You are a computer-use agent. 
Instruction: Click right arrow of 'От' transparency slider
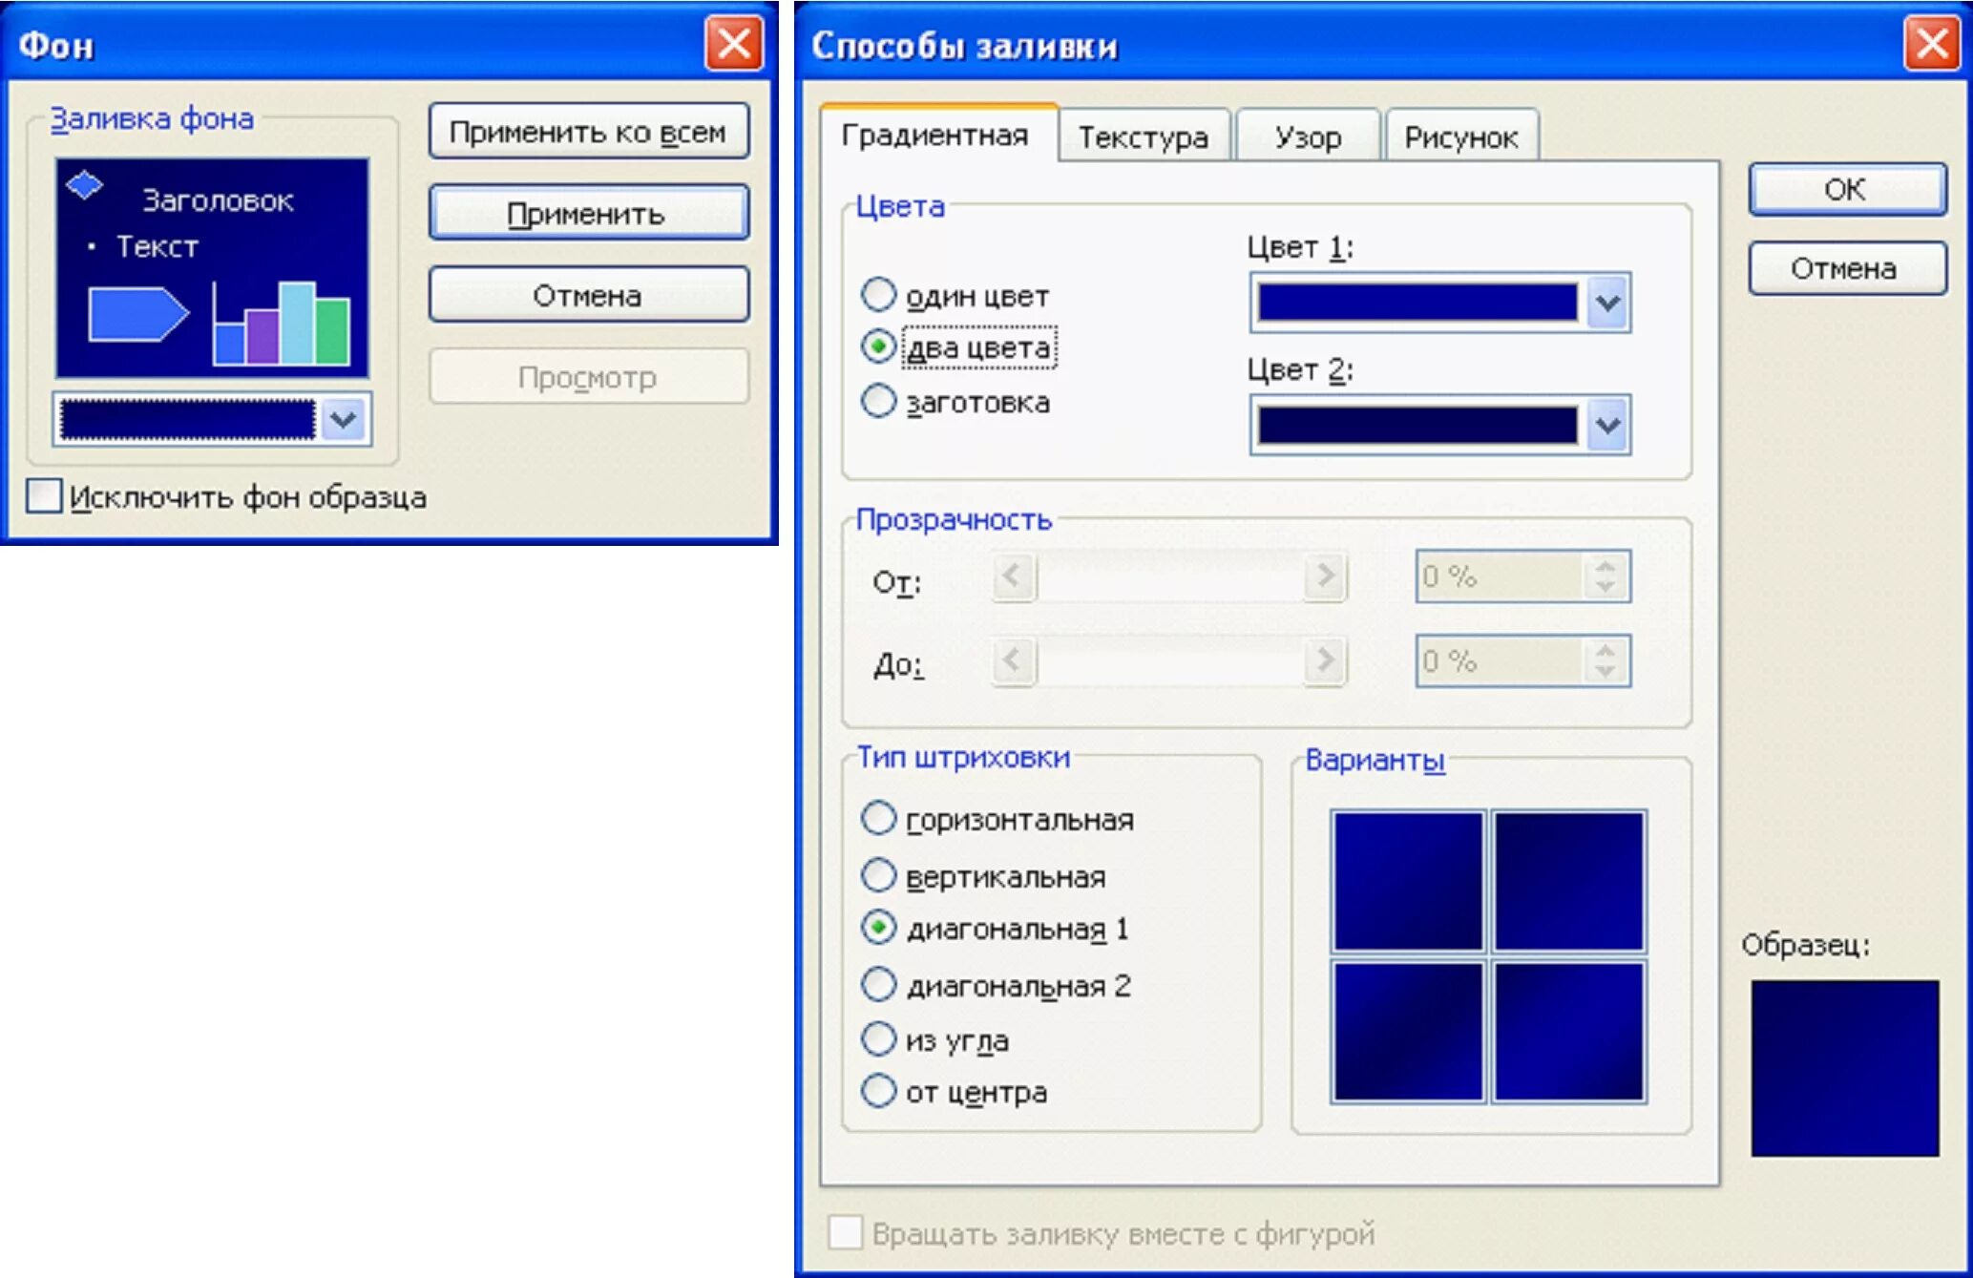(x=1325, y=576)
